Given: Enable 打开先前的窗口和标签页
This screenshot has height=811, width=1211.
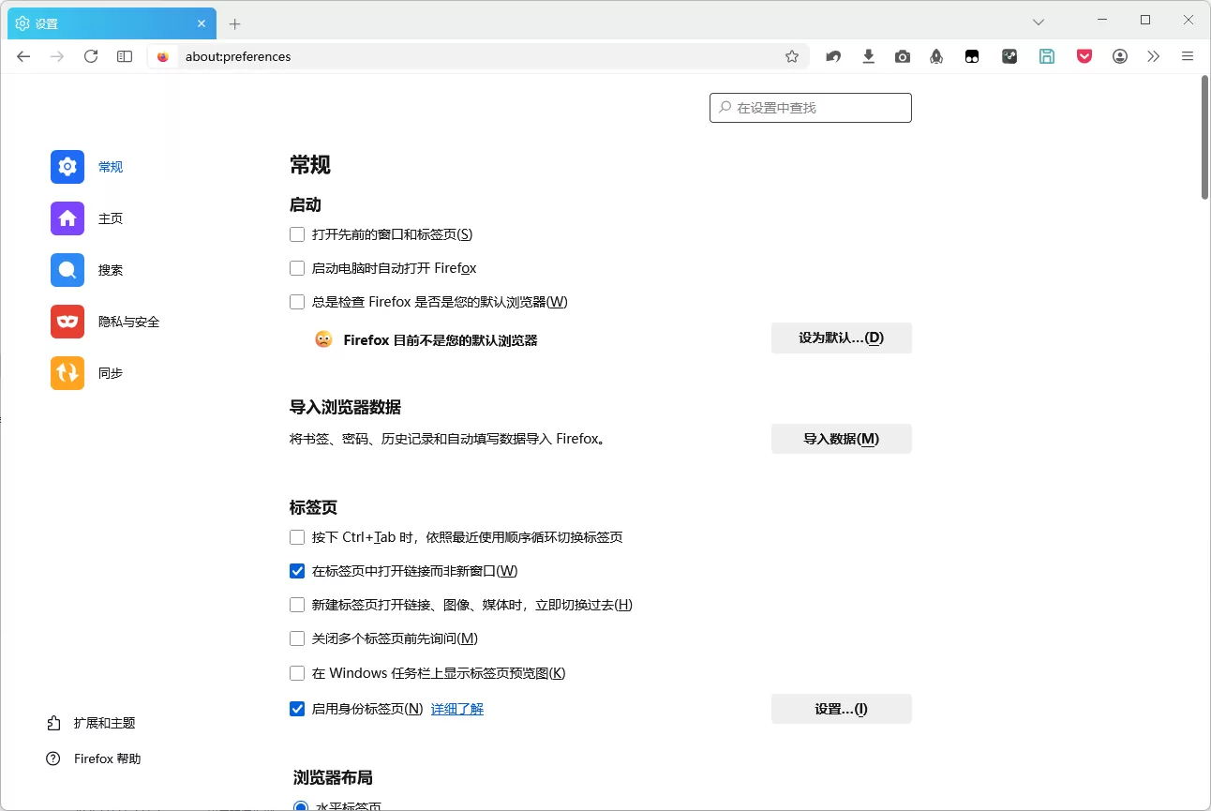Looking at the screenshot, I should click(x=297, y=234).
